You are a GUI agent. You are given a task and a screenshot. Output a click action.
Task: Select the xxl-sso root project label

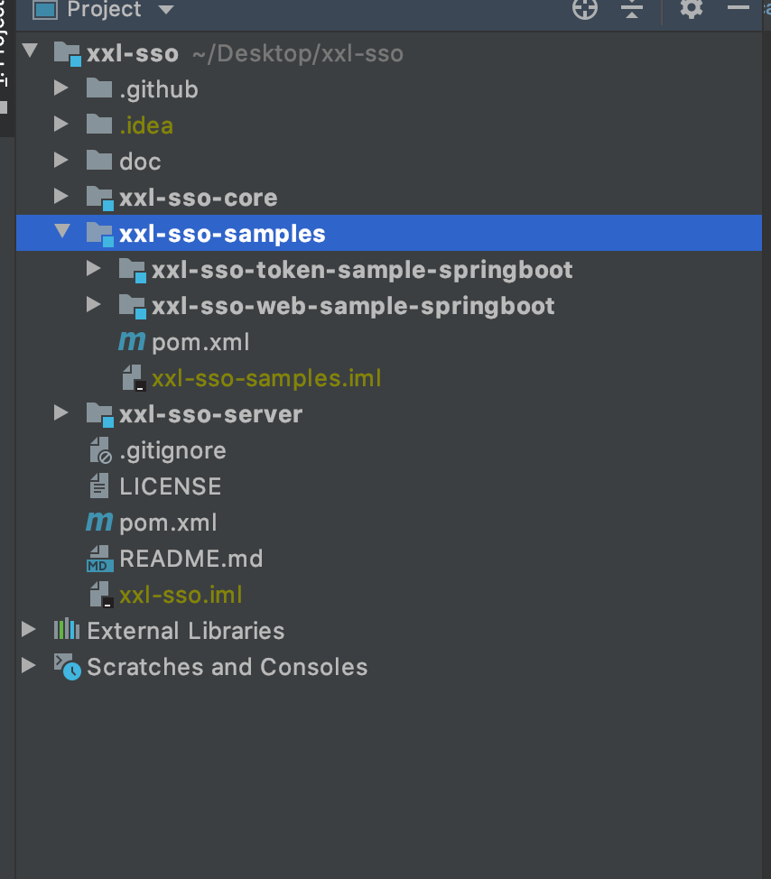[x=133, y=54]
